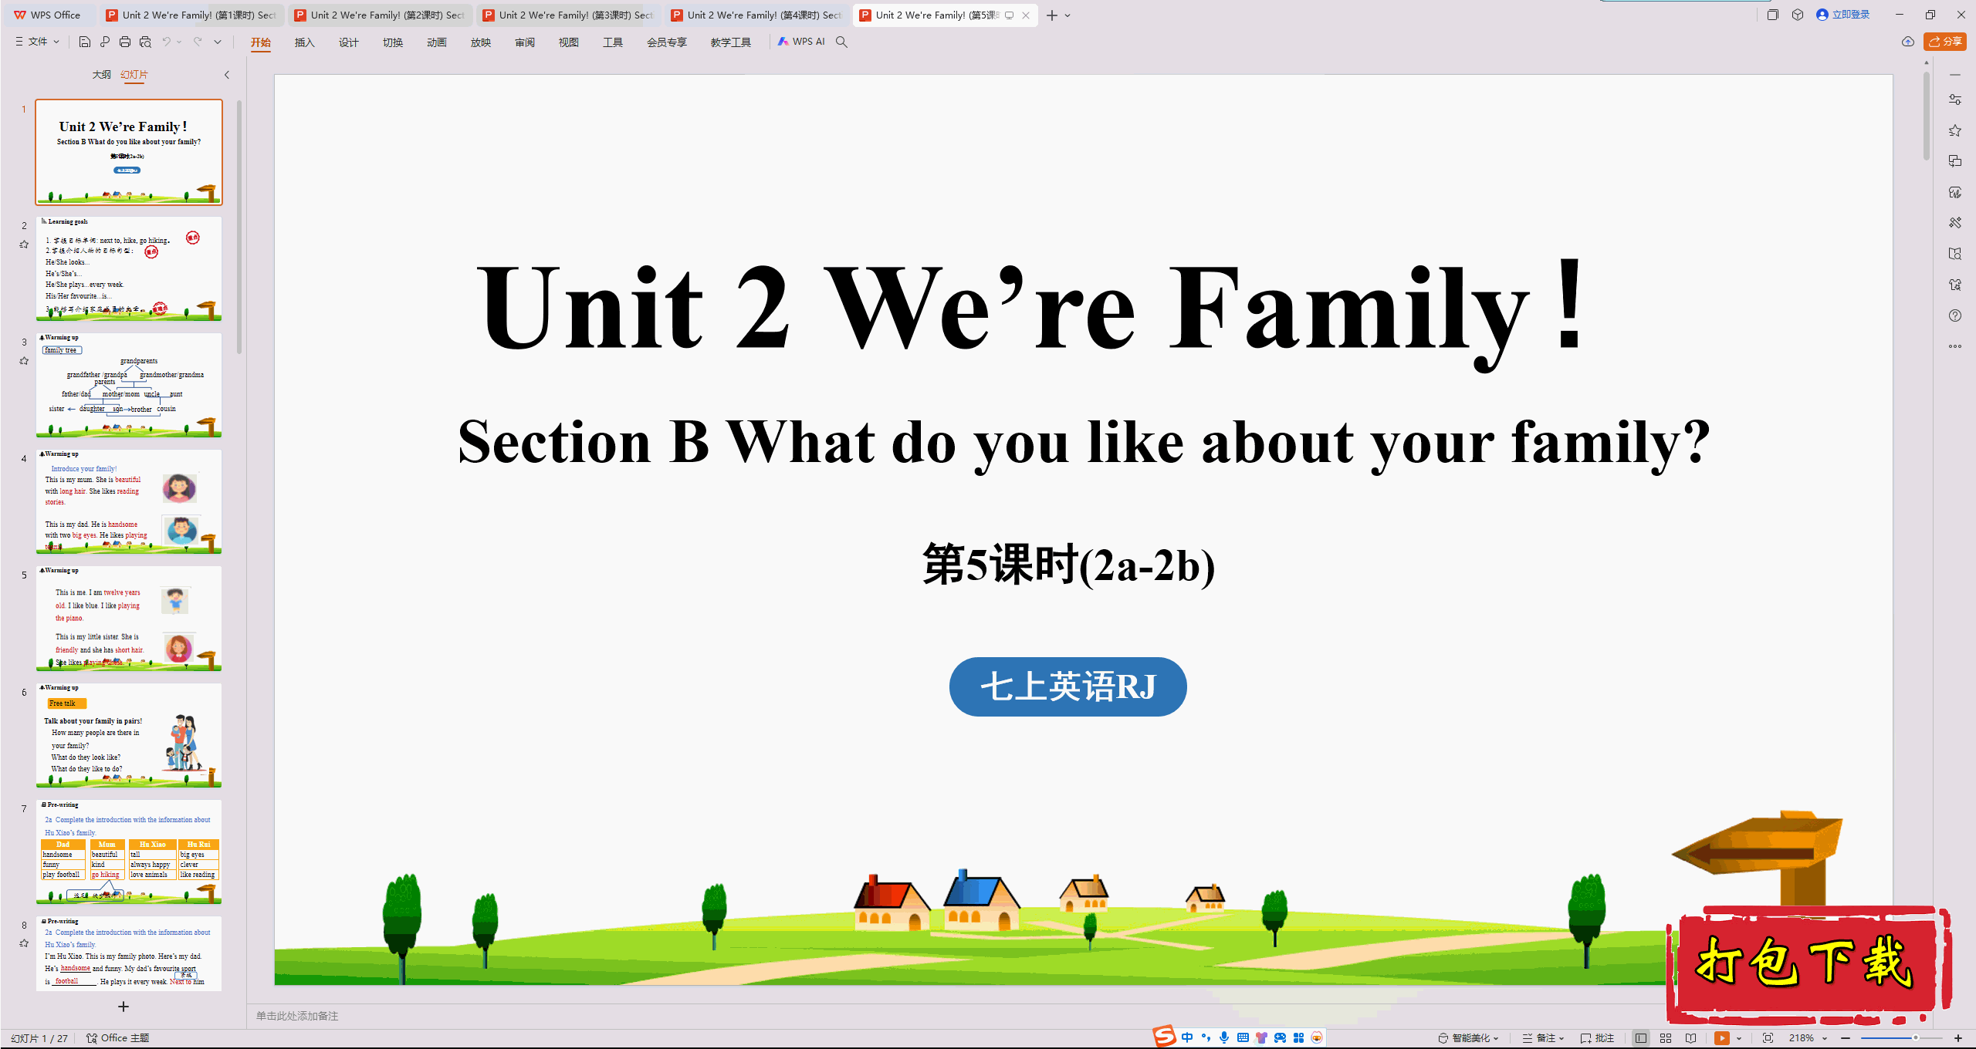Image resolution: width=1976 pixels, height=1049 pixels.
Task: Expand the File menu dropdown arrow
Action: (56, 42)
